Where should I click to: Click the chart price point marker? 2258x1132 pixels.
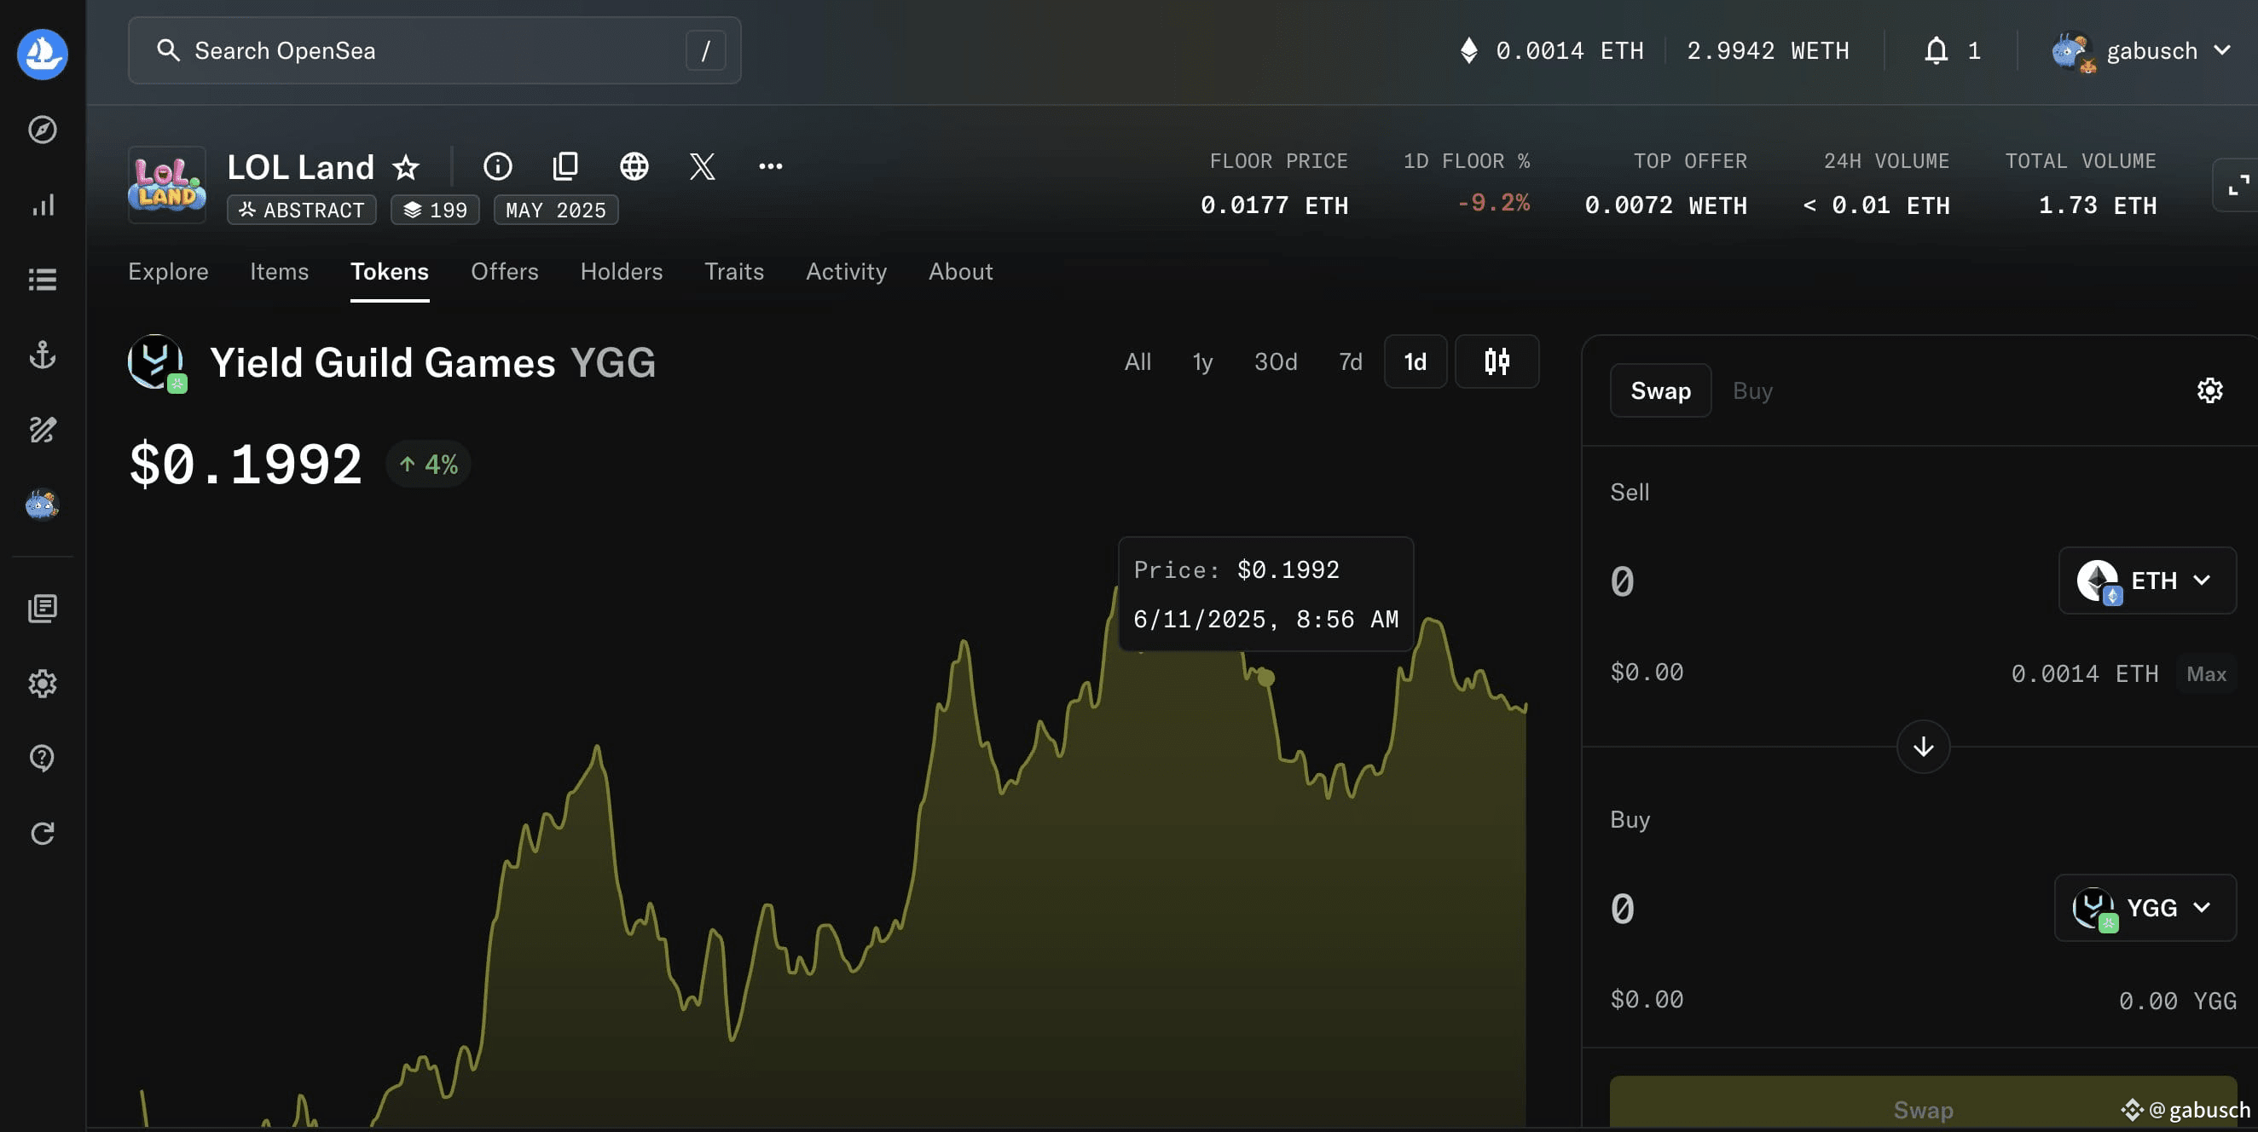[x=1265, y=678]
